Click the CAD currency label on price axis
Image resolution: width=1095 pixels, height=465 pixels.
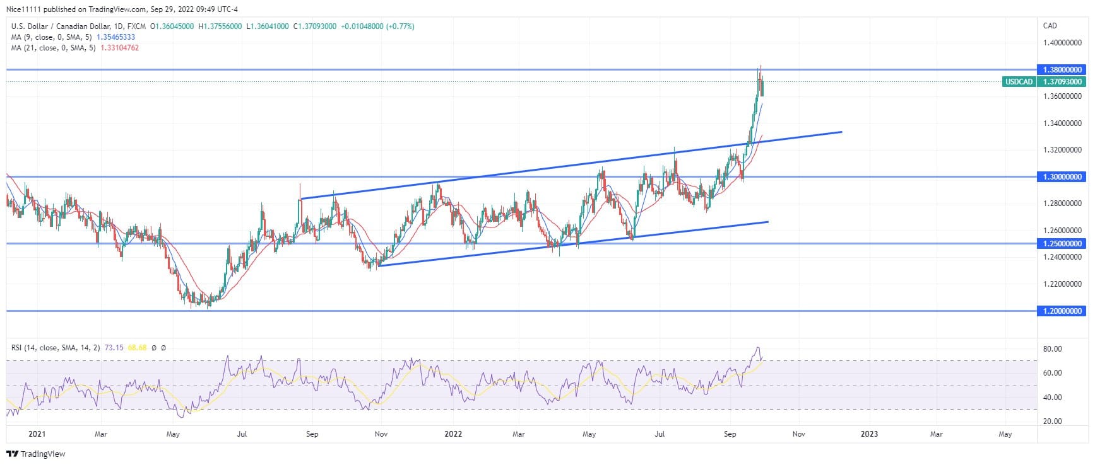pyautogui.click(x=1050, y=26)
